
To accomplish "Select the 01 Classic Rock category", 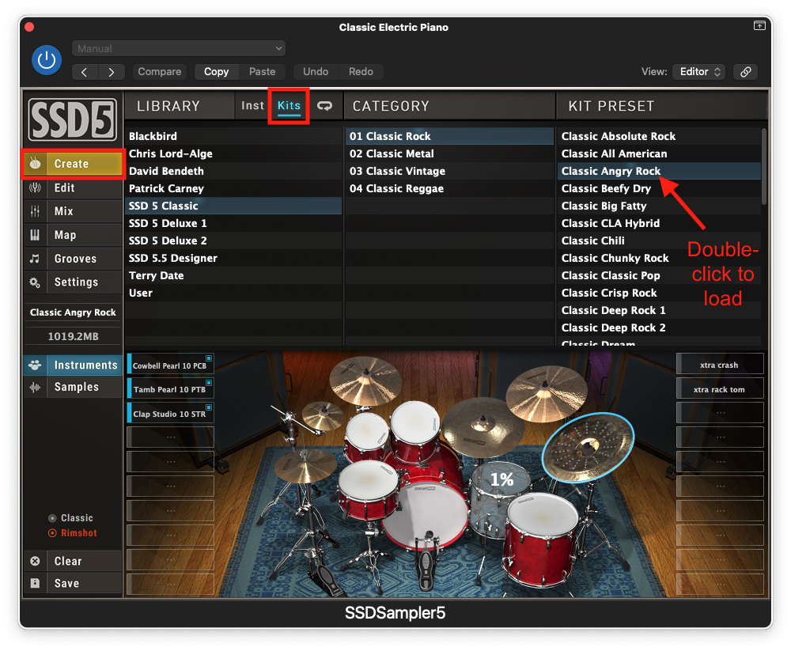I will [x=449, y=136].
